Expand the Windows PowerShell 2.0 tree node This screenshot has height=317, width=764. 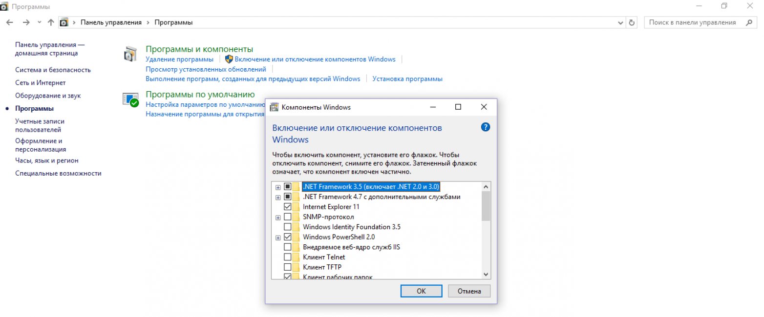278,237
